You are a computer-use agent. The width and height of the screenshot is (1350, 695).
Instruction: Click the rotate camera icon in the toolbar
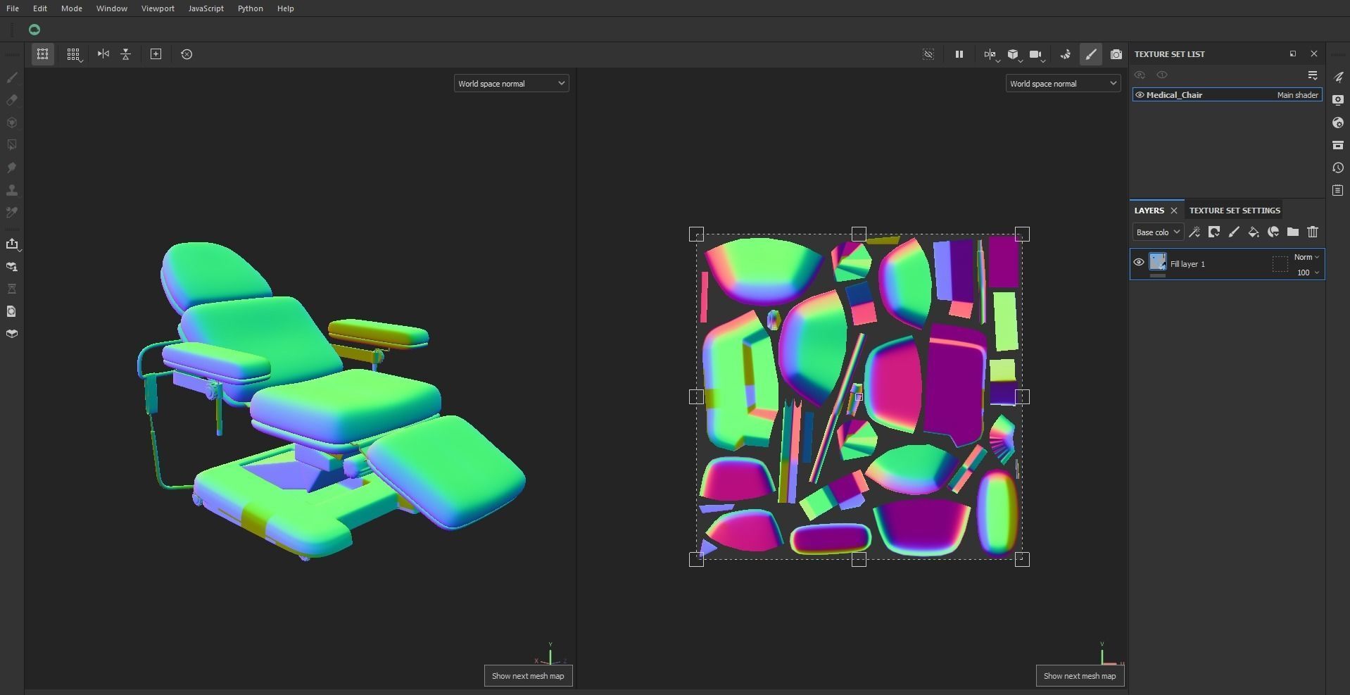click(1066, 54)
